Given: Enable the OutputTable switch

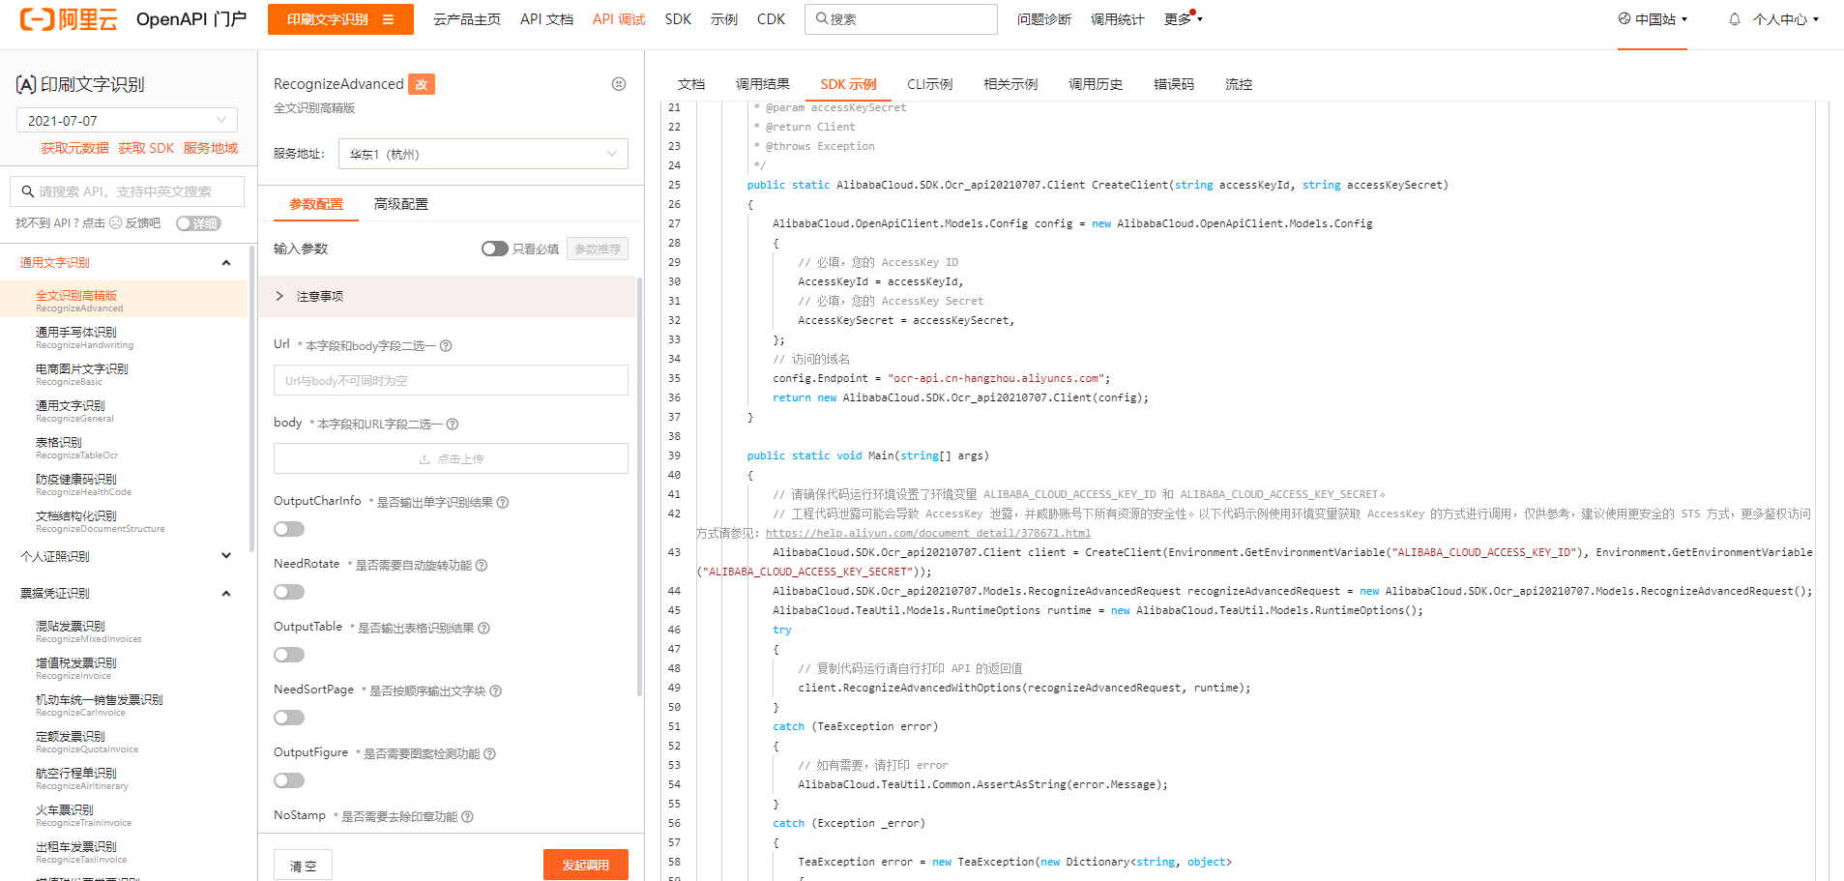Looking at the screenshot, I should pyautogui.click(x=289, y=655).
